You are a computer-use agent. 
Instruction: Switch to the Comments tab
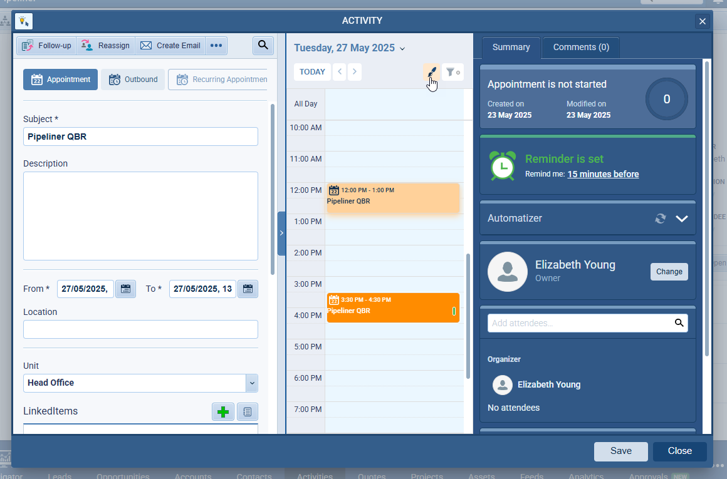click(580, 46)
